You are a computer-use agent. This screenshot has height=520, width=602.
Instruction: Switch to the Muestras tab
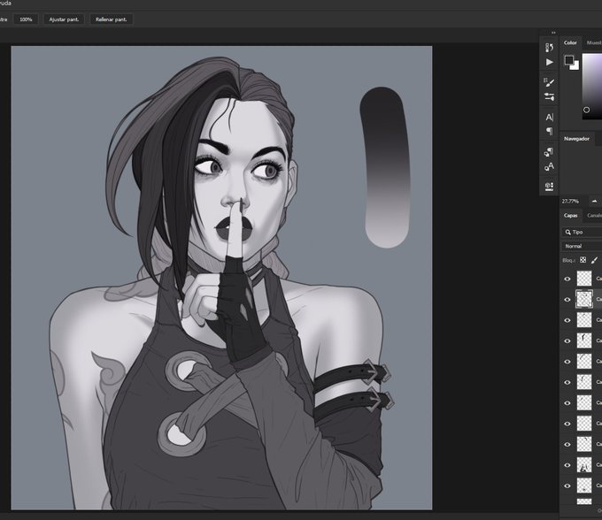pyautogui.click(x=594, y=42)
